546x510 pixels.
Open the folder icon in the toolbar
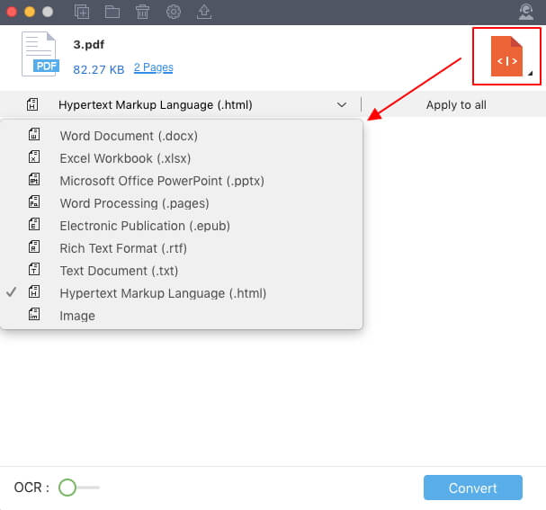coord(112,12)
